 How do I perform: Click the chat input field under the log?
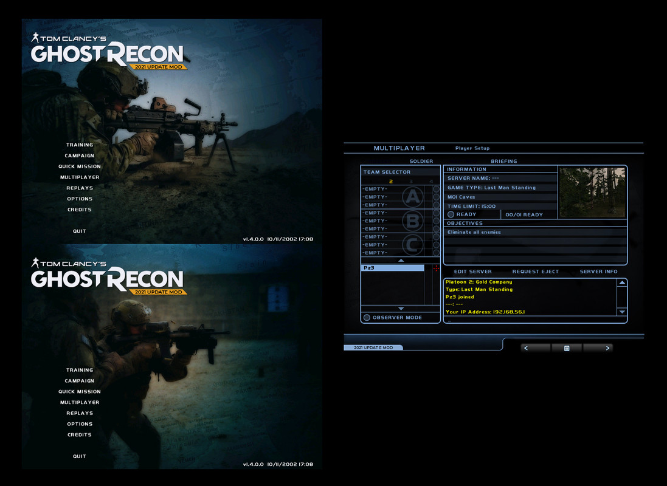[535, 320]
